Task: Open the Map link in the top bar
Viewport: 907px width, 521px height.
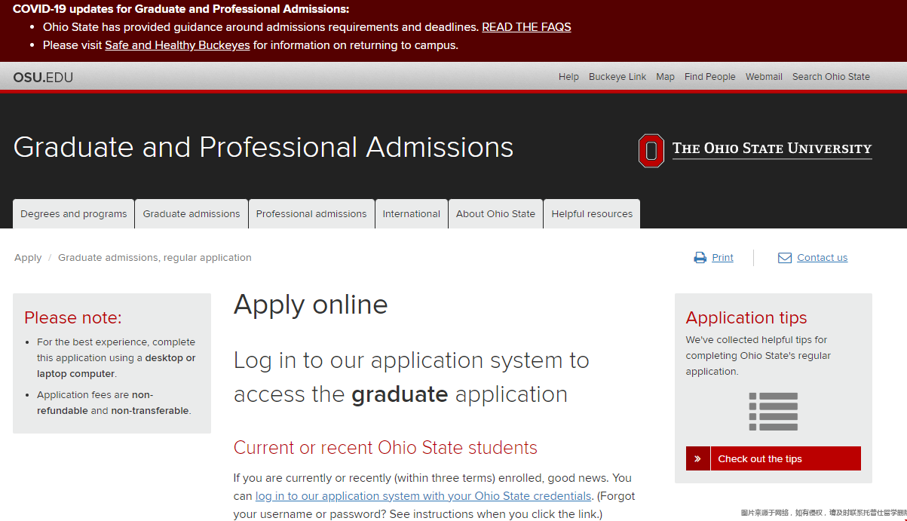Action: click(665, 77)
